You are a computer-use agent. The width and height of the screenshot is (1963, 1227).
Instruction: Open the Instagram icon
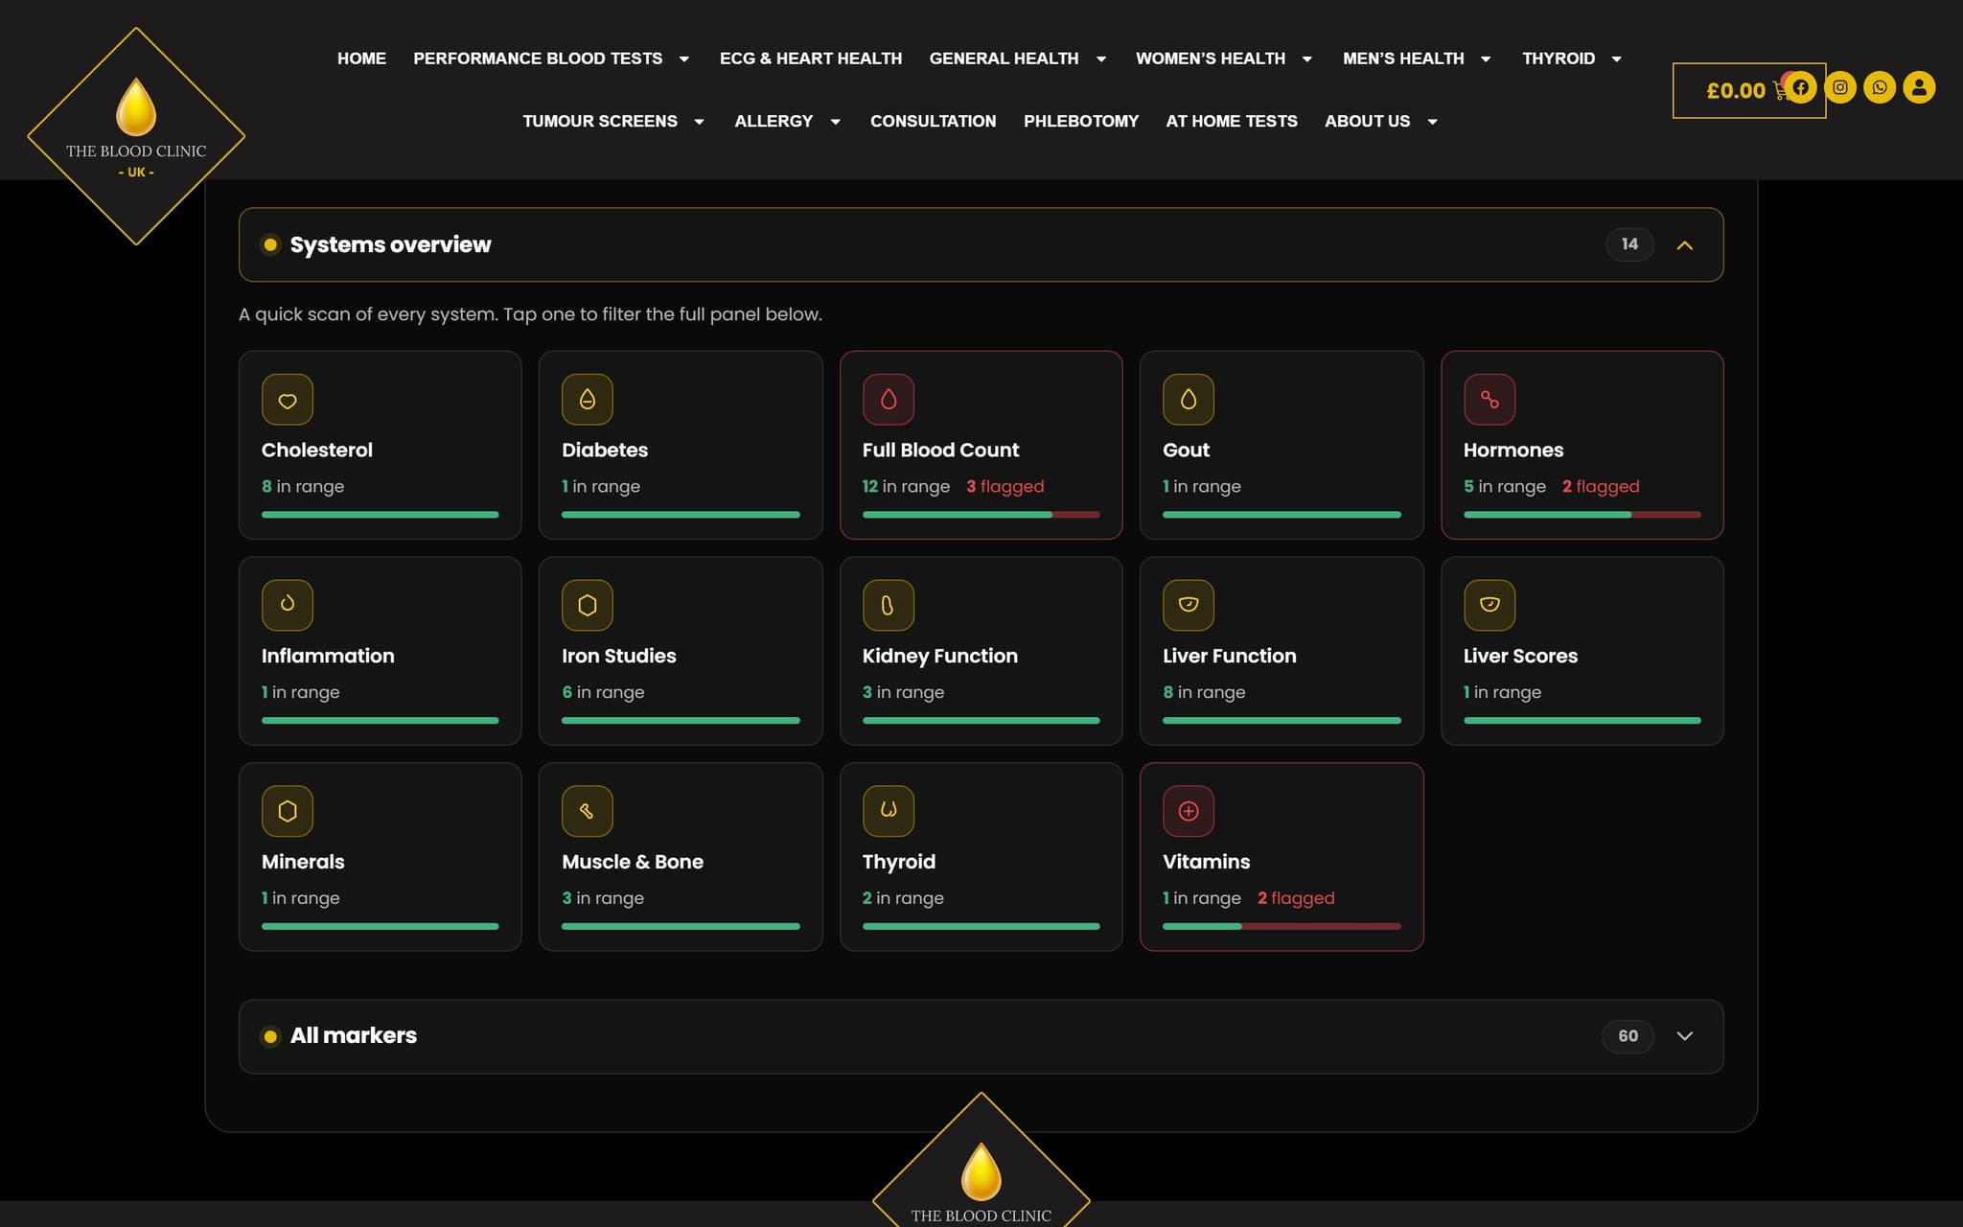pos(1840,87)
